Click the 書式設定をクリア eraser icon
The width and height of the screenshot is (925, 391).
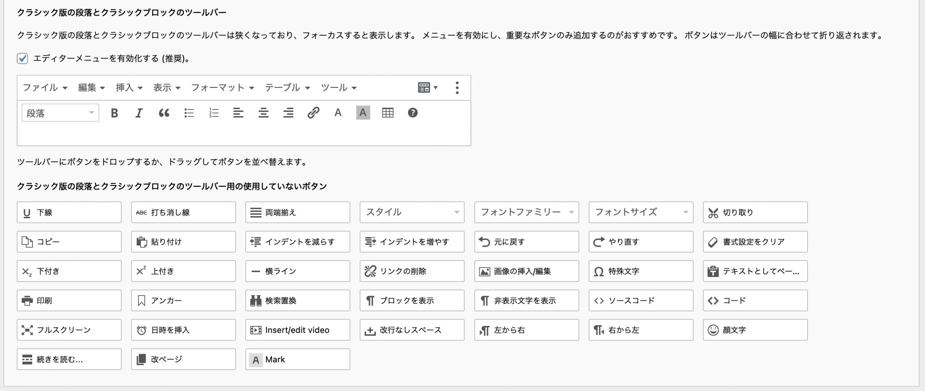click(x=713, y=242)
